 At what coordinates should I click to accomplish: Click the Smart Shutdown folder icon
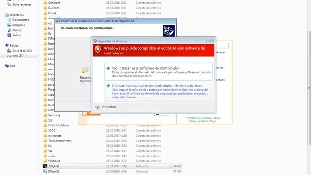coord(45,125)
